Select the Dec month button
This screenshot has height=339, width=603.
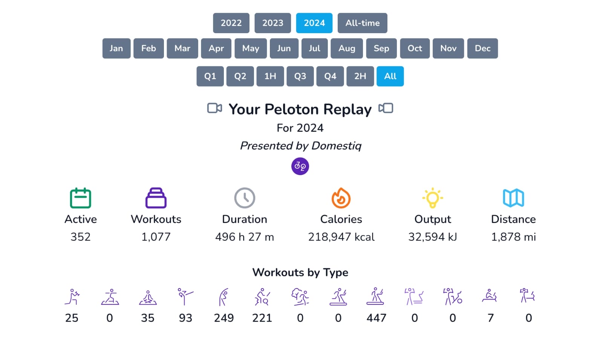click(x=482, y=48)
